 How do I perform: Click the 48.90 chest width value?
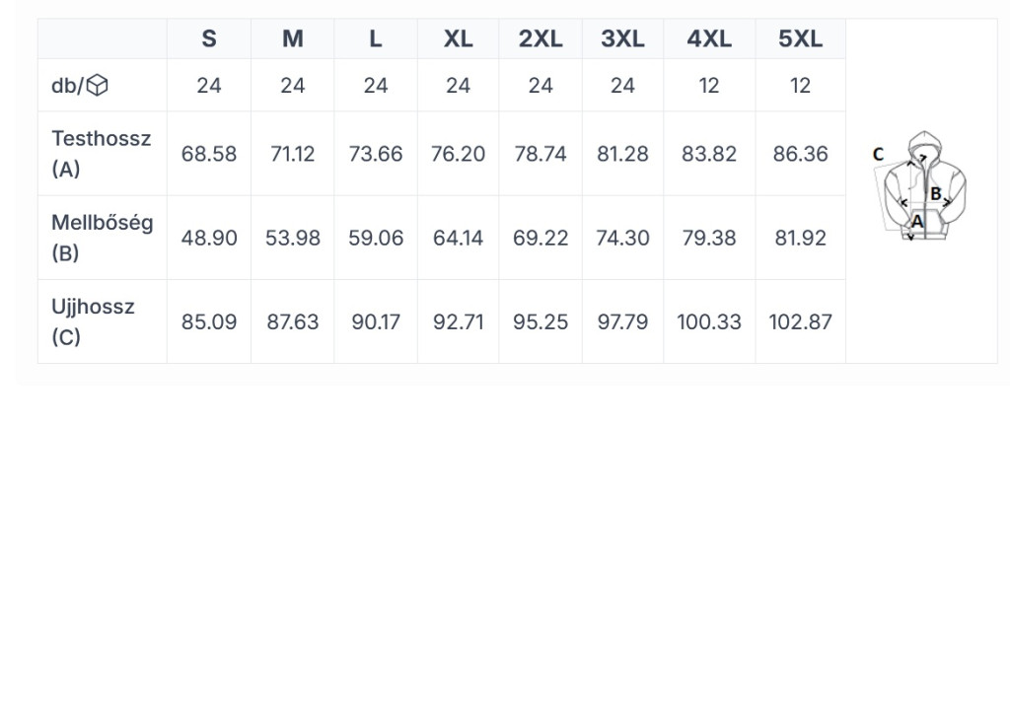click(x=209, y=238)
